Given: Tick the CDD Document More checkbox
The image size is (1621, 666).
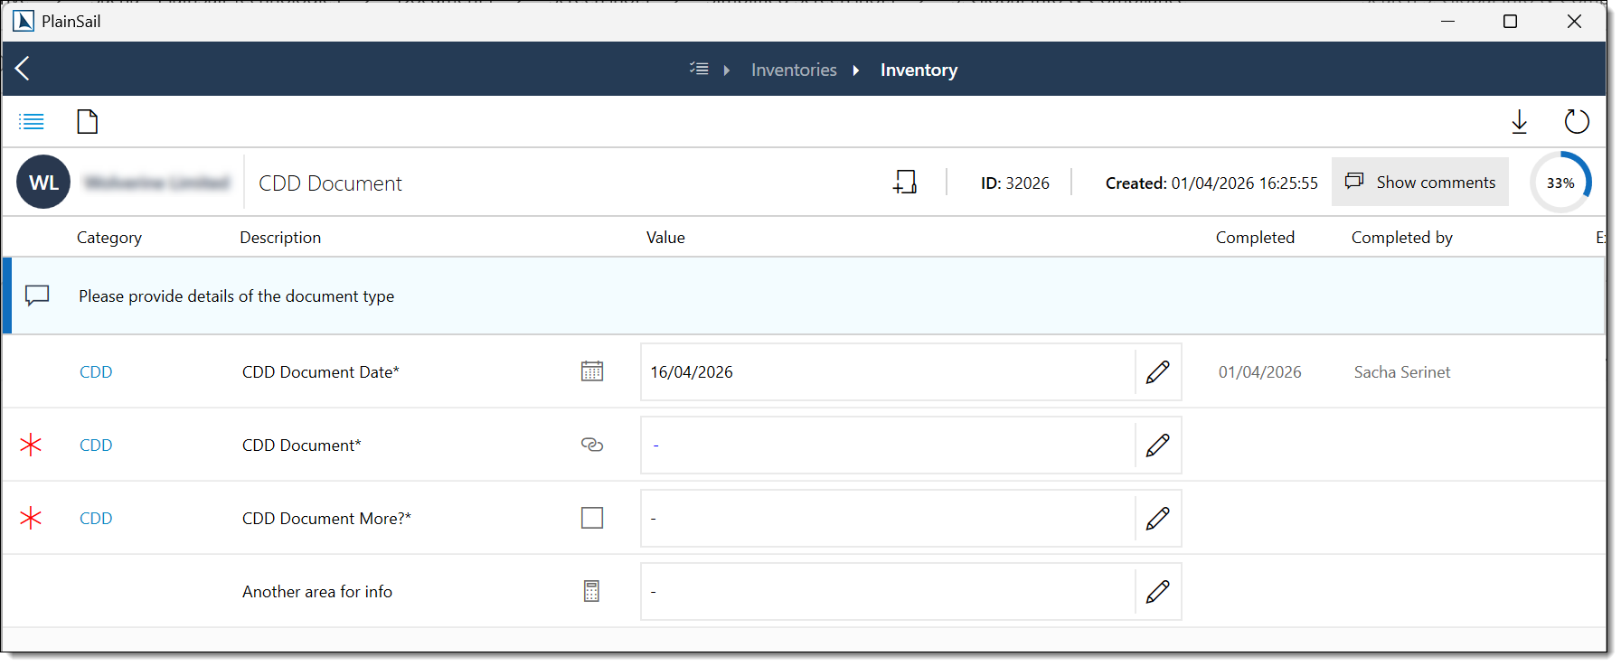Looking at the screenshot, I should coord(592,518).
